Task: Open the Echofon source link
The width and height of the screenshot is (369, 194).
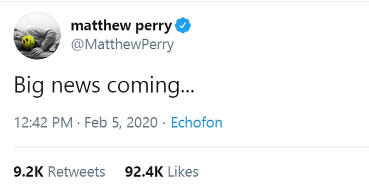Action: click(196, 123)
